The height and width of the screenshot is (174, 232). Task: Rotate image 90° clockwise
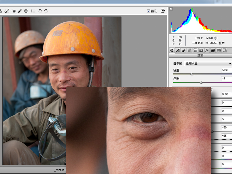(x=46, y=11)
